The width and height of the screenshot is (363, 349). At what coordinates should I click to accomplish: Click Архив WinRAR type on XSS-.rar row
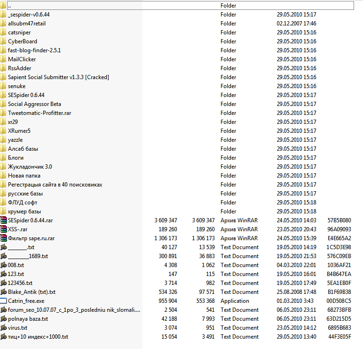(239, 229)
